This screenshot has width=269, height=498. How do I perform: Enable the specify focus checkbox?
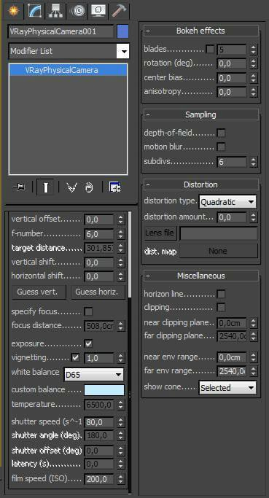click(x=88, y=311)
